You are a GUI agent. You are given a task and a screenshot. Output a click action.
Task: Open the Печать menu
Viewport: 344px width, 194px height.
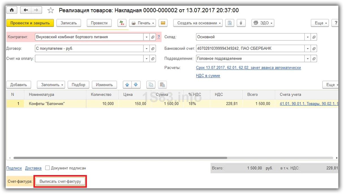(143, 23)
